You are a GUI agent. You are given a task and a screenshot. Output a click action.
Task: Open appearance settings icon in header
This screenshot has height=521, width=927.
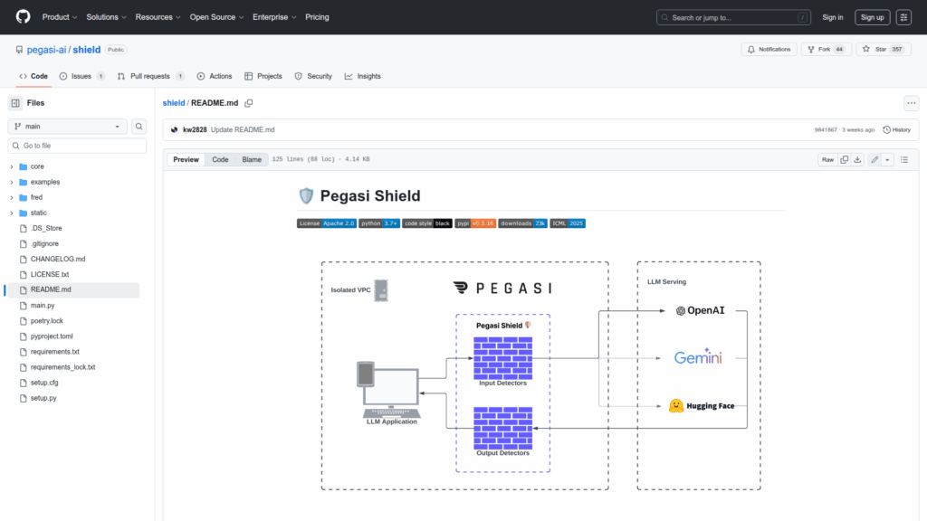(903, 17)
